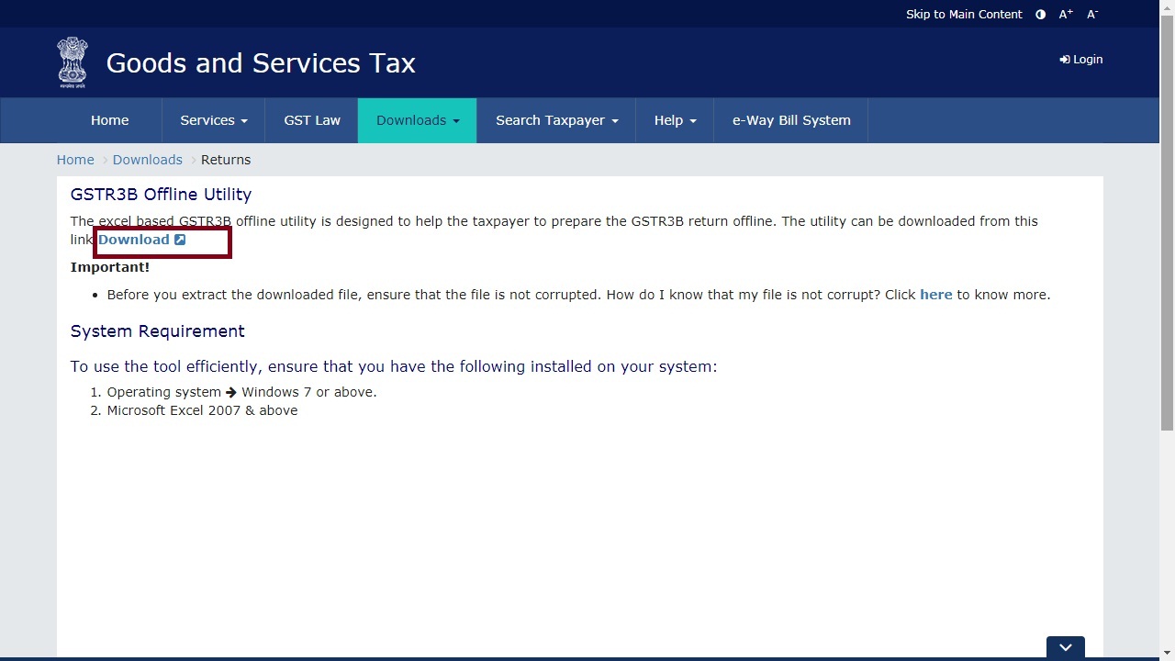Open the Help dropdown menu
Viewport: 1175px width, 661px height.
pyautogui.click(x=675, y=120)
